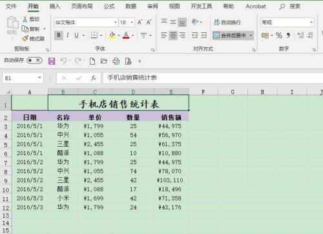Click the formula bar with 手机店销售统计表
The height and width of the screenshot is (234, 323).
(x=213, y=78)
